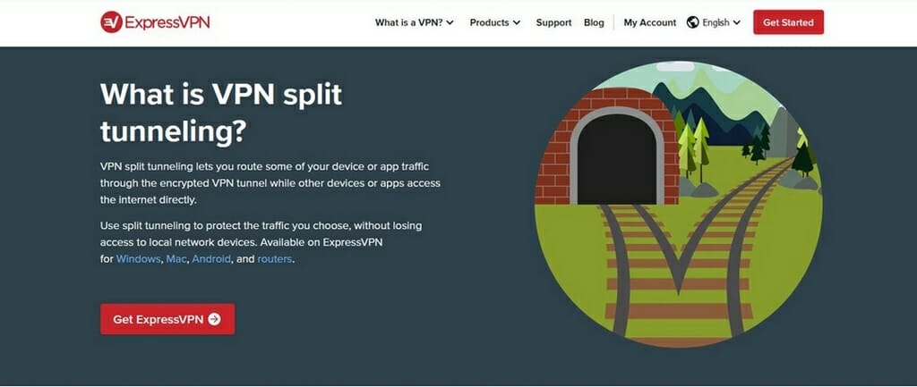Follow the Android link
The width and height of the screenshot is (917, 387).
(211, 258)
